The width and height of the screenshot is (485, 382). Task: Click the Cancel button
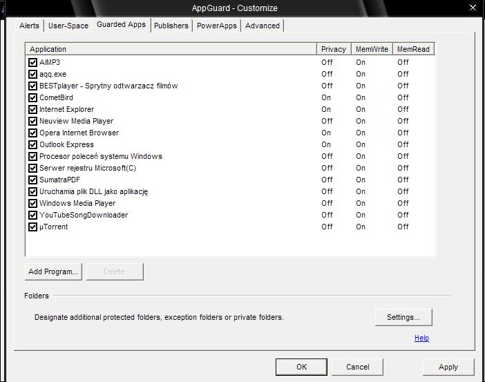pos(358,367)
